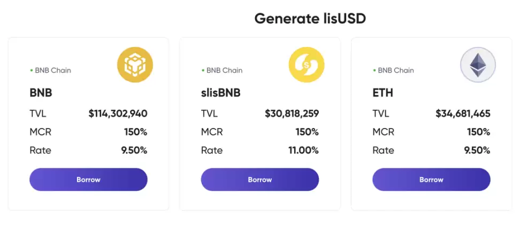Click the Ethereum diamond logo icon
520x225 pixels.
(x=478, y=65)
